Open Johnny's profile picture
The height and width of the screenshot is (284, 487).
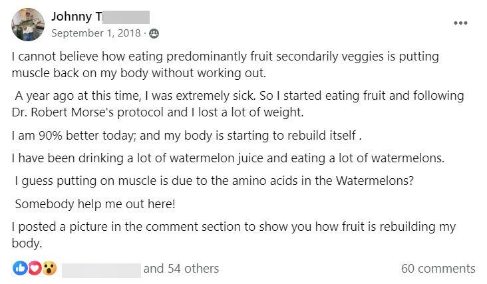(28, 25)
